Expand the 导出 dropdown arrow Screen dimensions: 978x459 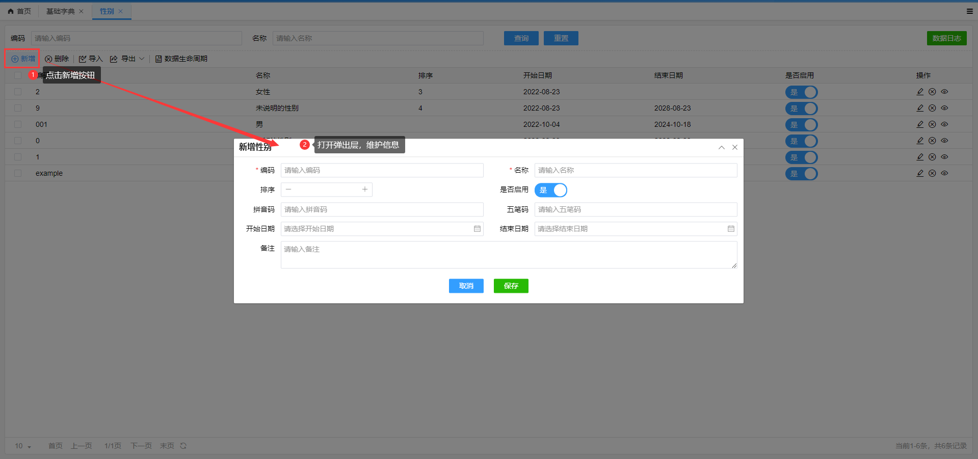[142, 59]
